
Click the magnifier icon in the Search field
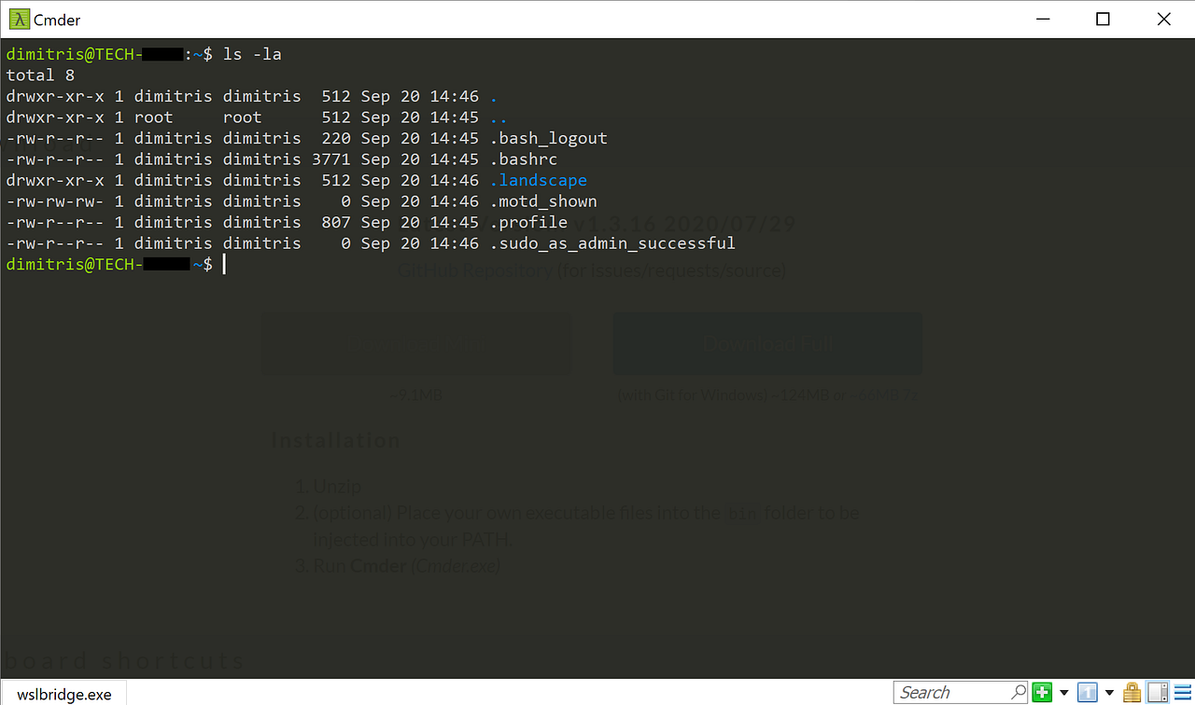[x=1019, y=693]
